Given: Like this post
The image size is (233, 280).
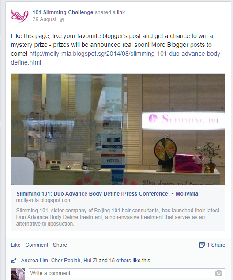Looking at the screenshot, I should 16,245.
